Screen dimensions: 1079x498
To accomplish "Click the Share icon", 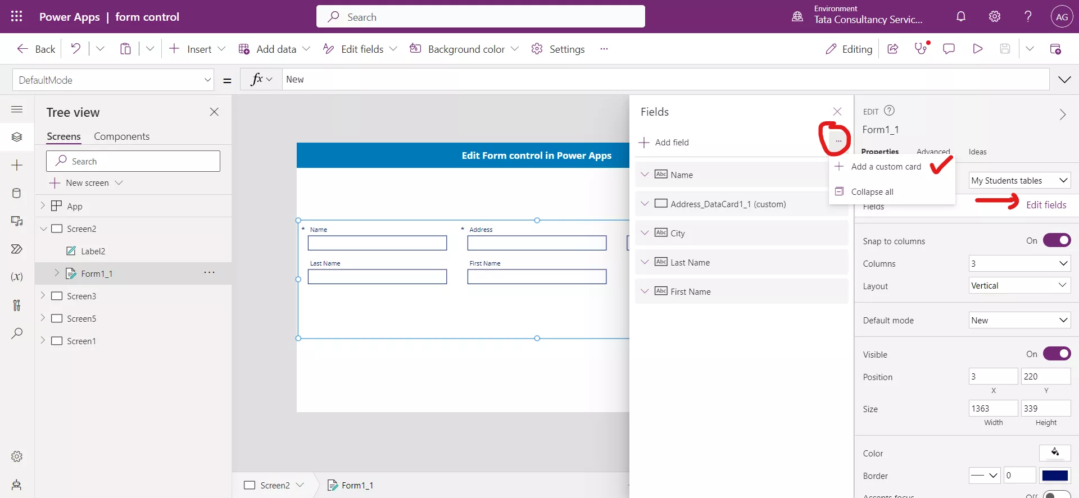I will (892, 49).
